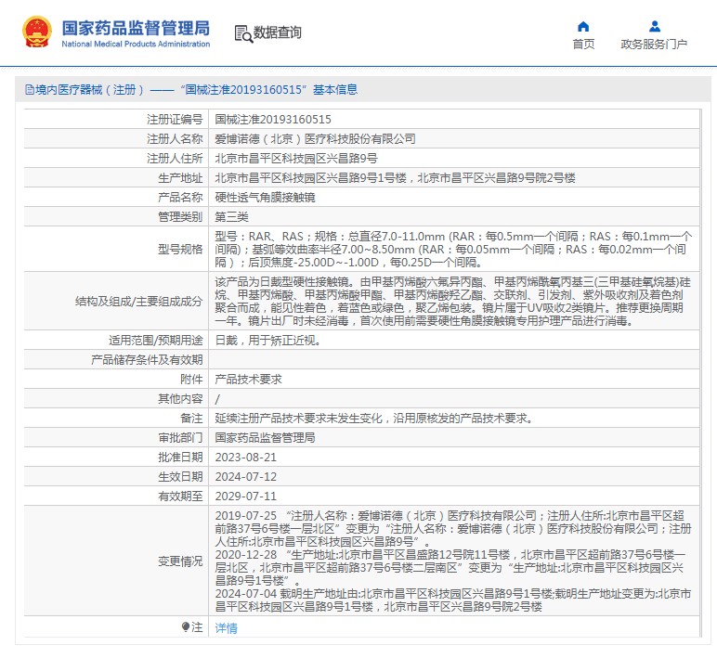Click the 政务服务门户 user icon
The width and height of the screenshot is (717, 658).
point(654,26)
